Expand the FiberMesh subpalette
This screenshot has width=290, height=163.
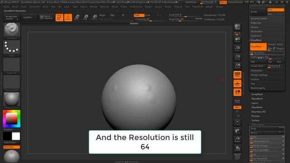(257, 107)
